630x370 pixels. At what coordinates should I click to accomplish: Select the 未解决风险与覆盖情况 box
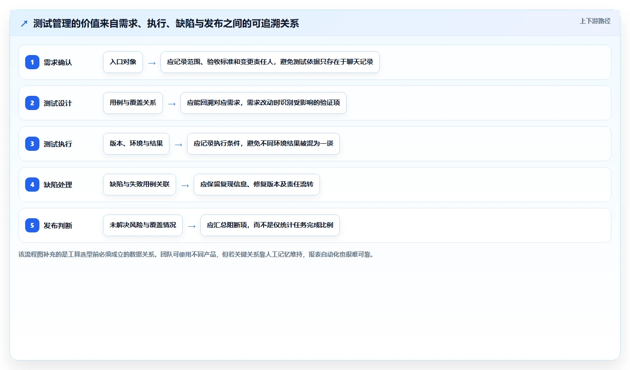coord(143,225)
